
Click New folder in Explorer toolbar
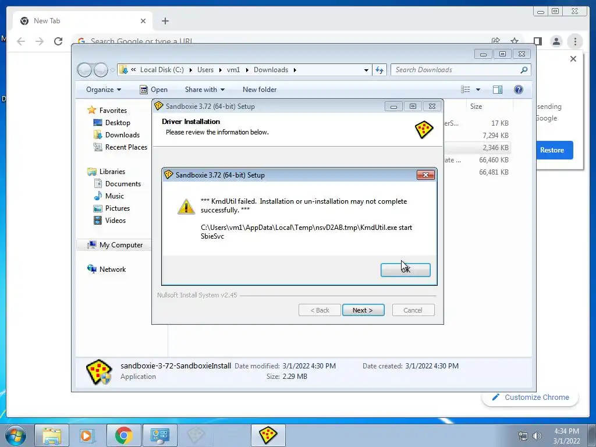pos(260,90)
